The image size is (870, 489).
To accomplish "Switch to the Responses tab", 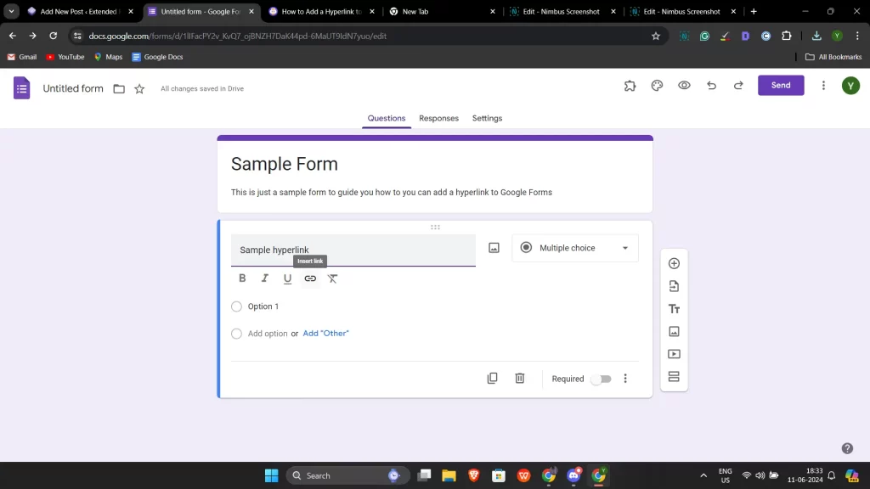I will point(438,118).
